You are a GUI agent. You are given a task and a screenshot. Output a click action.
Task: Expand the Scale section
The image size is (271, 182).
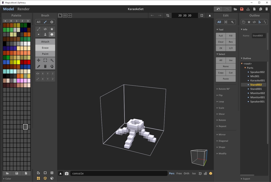click(x=220, y=108)
